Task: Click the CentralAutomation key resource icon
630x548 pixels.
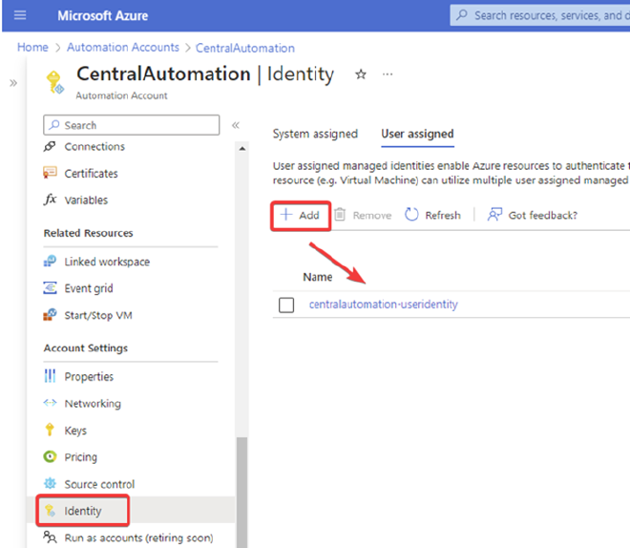Action: (x=54, y=82)
